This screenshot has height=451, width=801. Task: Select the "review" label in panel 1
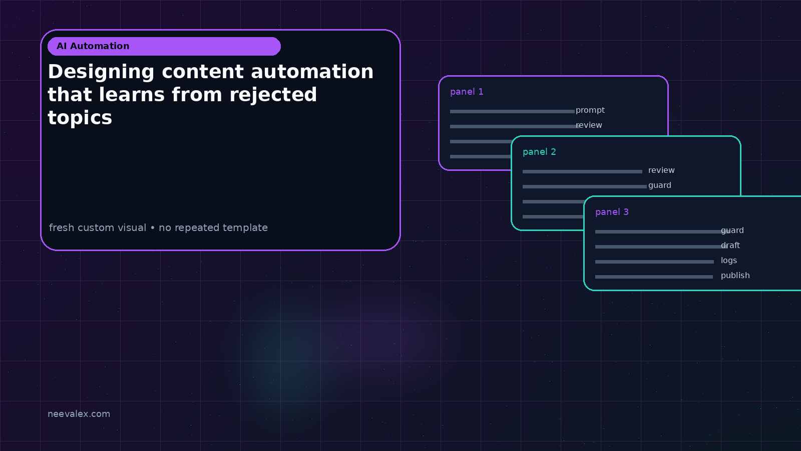click(589, 125)
